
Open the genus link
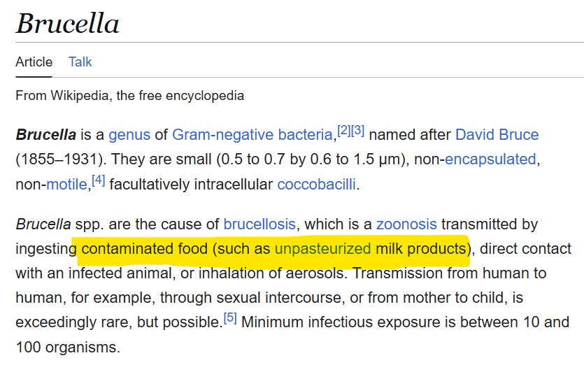point(129,134)
